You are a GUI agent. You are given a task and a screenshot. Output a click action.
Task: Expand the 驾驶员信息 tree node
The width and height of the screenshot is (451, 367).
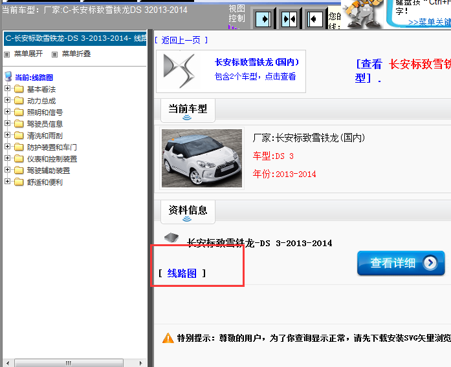[8, 123]
